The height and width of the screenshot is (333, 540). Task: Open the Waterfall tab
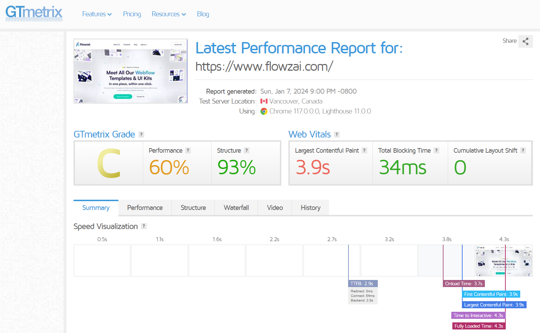coord(236,208)
